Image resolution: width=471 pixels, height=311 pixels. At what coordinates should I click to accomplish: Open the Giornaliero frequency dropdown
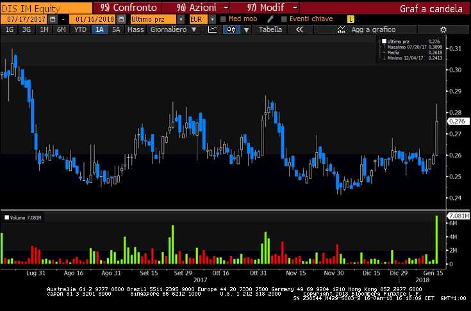coord(173,29)
